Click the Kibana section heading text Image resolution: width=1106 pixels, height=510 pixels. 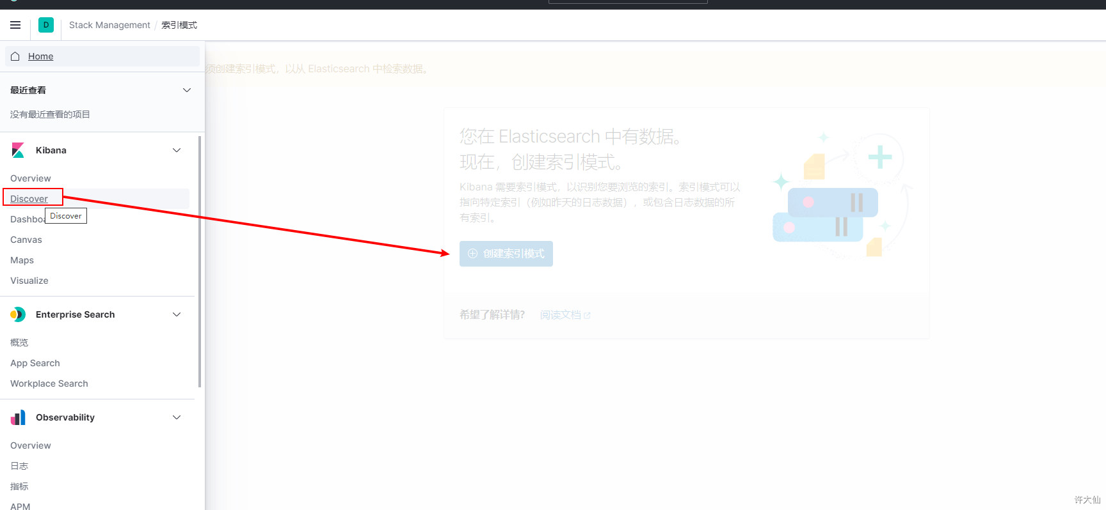51,150
